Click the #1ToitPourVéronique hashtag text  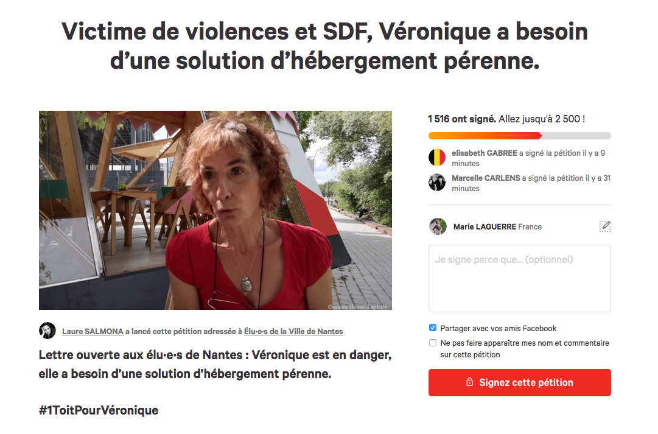coord(99,410)
